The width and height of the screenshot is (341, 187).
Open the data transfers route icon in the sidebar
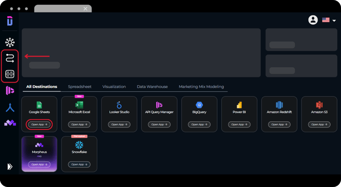(10, 58)
